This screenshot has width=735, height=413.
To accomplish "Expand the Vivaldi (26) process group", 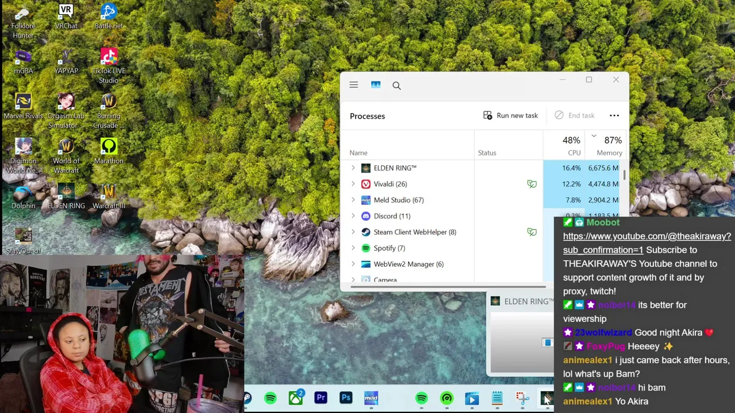I will pos(353,184).
